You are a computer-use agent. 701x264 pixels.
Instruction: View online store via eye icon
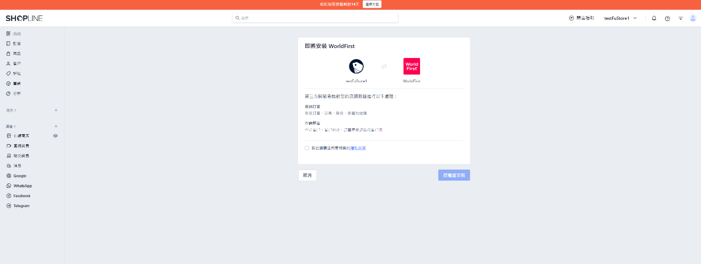[55, 136]
